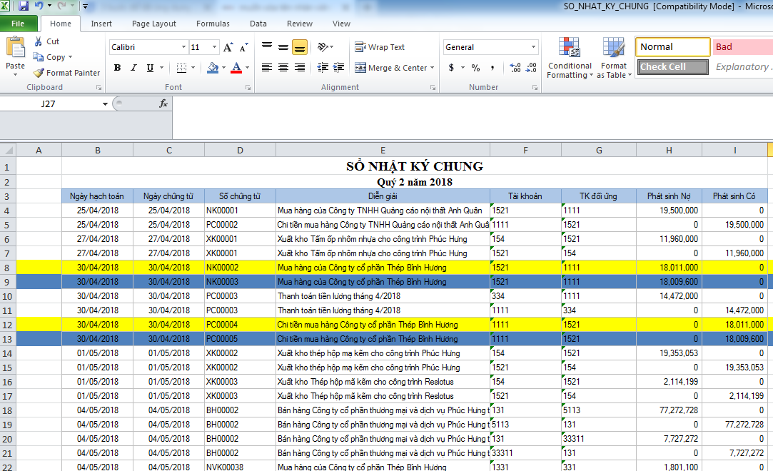The height and width of the screenshot is (471, 773).
Task: Click the Cut scissors icon
Action: tap(39, 41)
